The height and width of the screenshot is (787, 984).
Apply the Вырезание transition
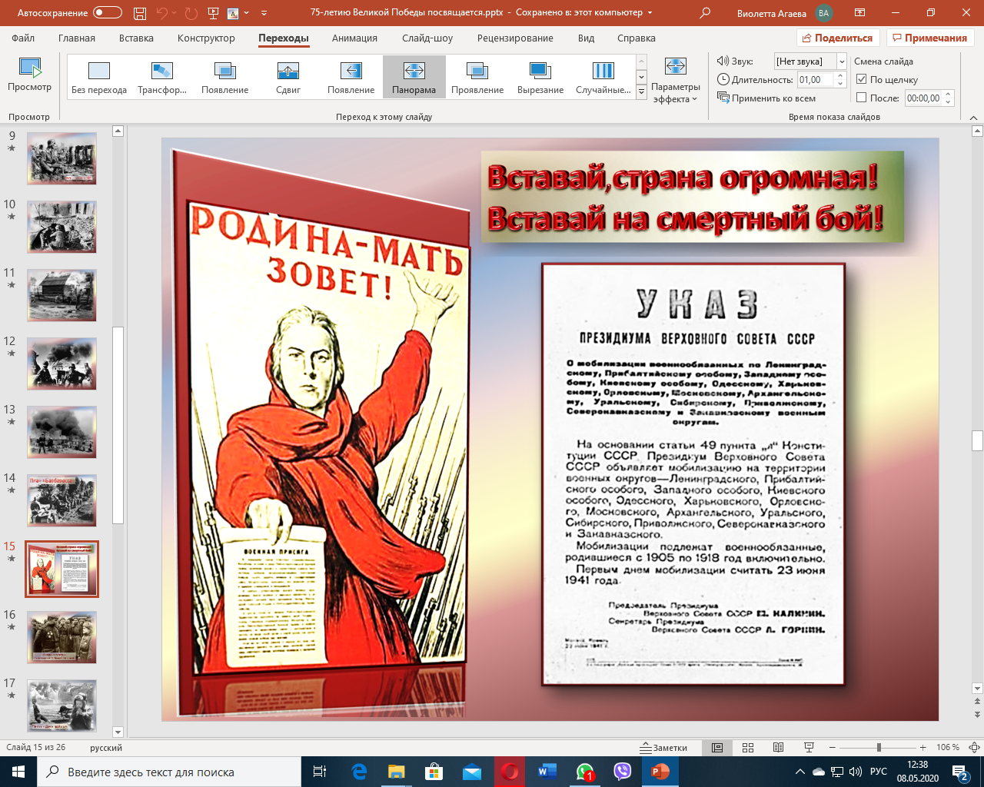pos(540,78)
